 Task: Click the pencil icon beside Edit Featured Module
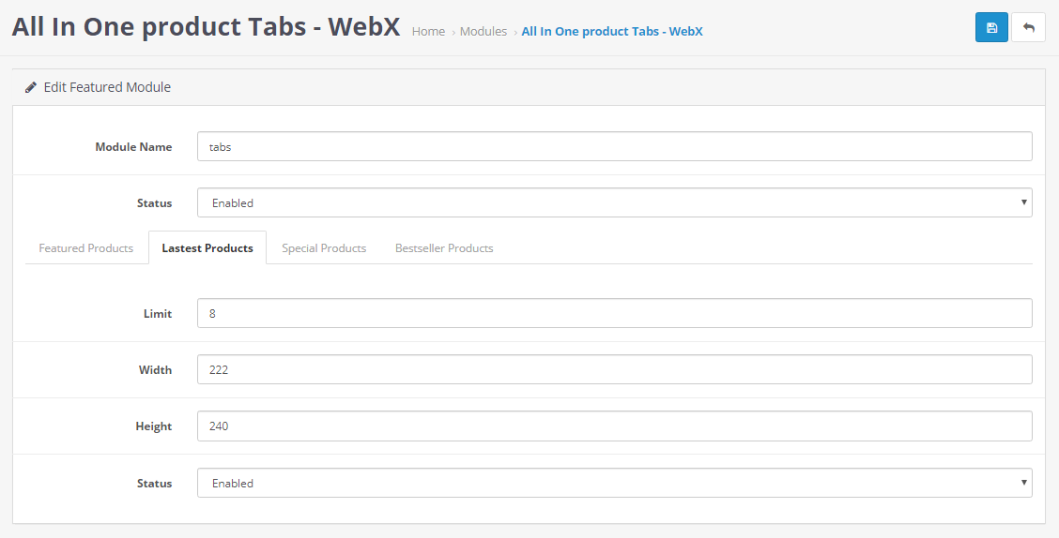pos(30,87)
